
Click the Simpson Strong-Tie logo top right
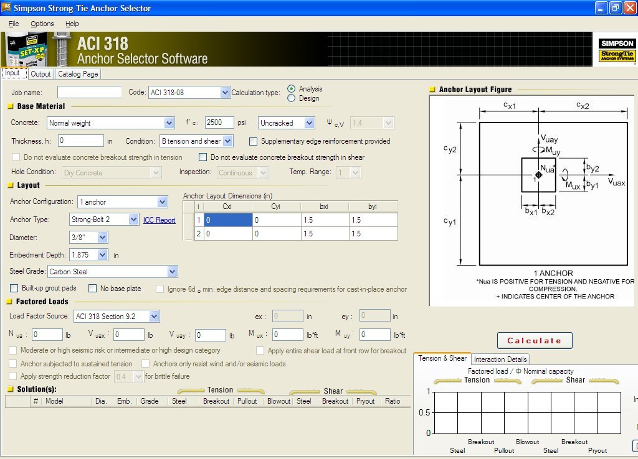point(616,49)
